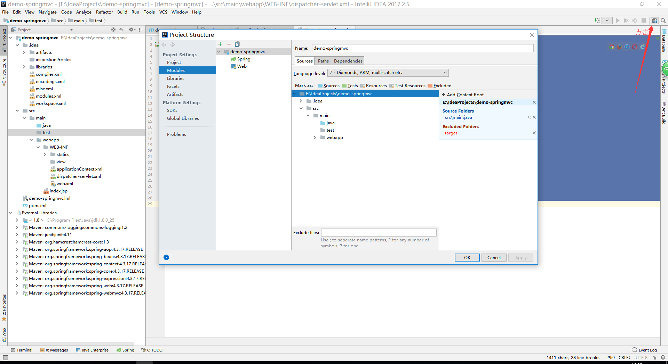Remove content root E:\IdeaProjects\demo-springmvc
The height and width of the screenshot is (364, 668).
tap(534, 102)
